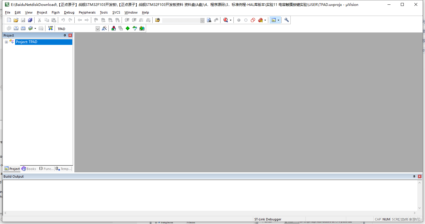Screen dimensions: 425x224
Task: Click the Stop Build icon
Action: pyautogui.click(x=41, y=28)
